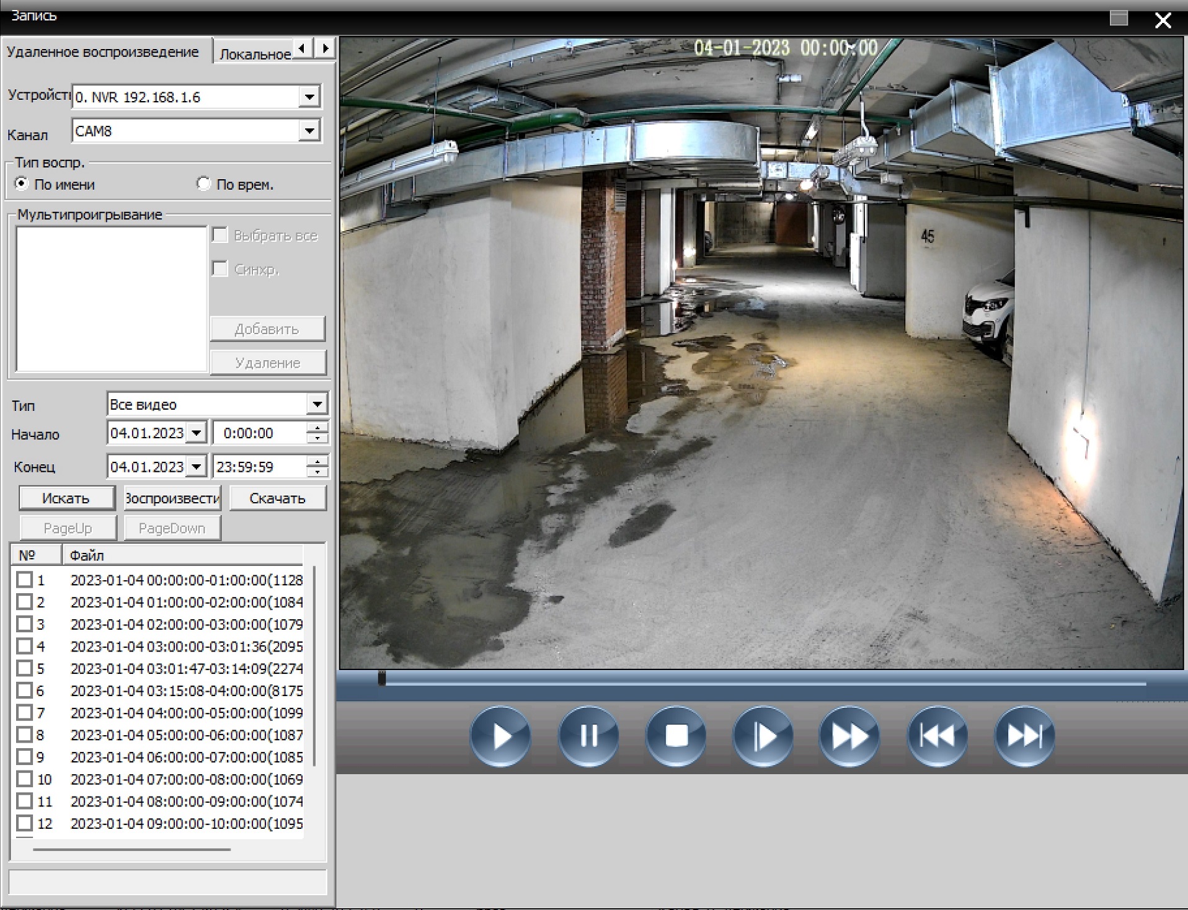Skip to the next recording file
The image size is (1188, 910).
point(1025,736)
